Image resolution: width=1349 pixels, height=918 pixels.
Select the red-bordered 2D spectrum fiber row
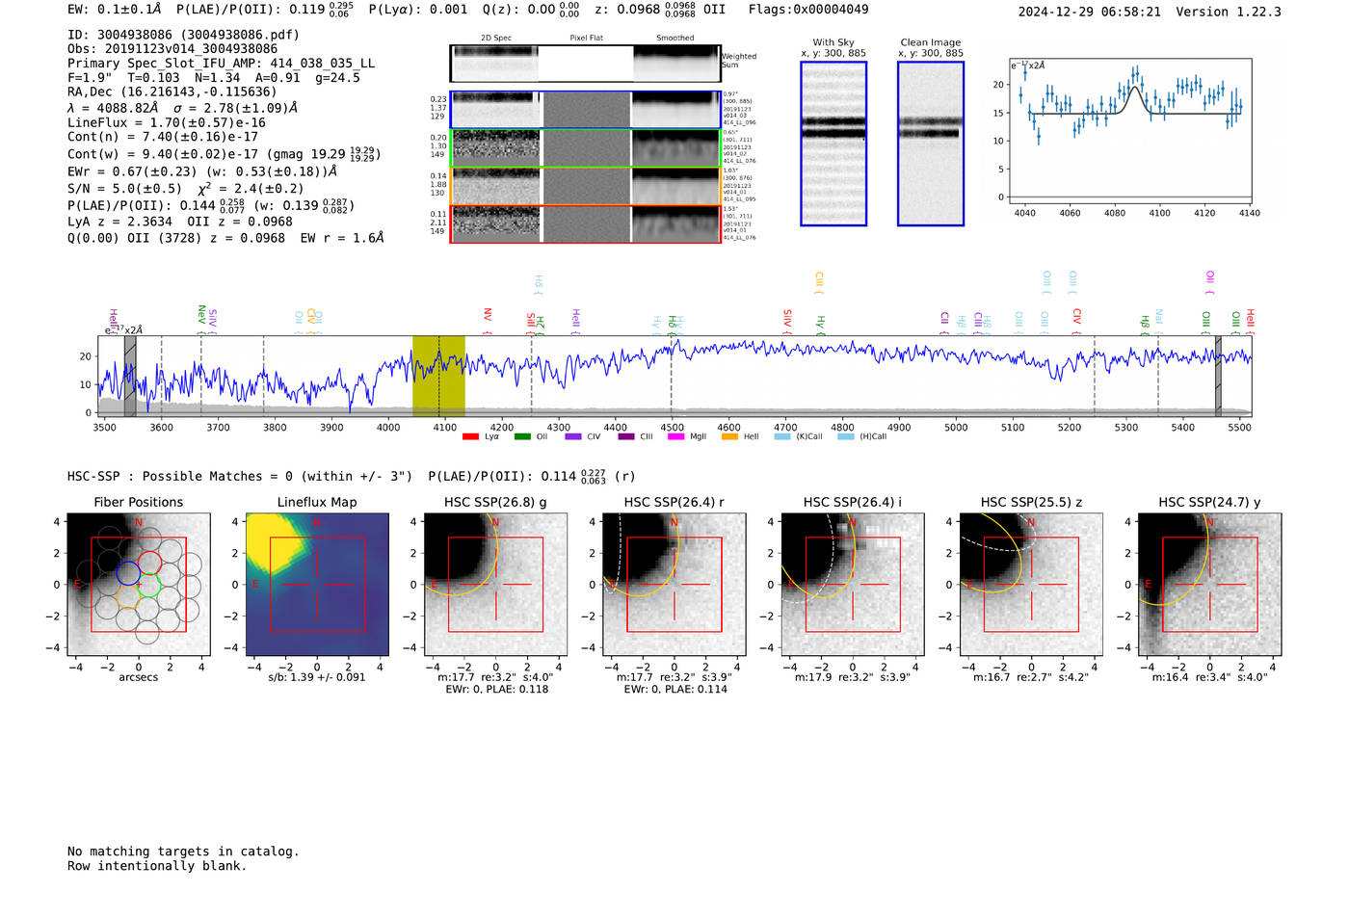pyautogui.click(x=585, y=223)
